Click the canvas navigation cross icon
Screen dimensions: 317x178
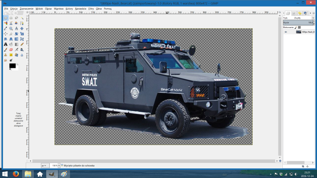[280, 161]
